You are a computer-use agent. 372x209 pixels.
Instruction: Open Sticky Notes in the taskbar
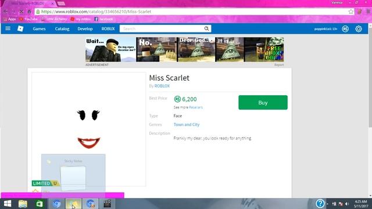[74, 204]
